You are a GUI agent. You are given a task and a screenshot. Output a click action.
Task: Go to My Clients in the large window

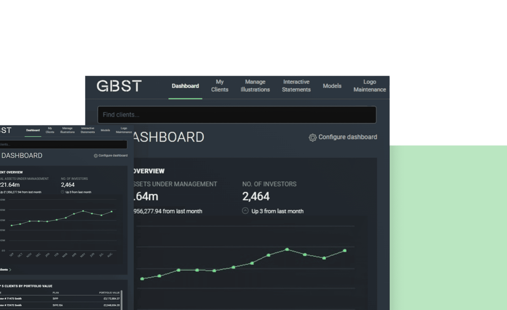(220, 86)
